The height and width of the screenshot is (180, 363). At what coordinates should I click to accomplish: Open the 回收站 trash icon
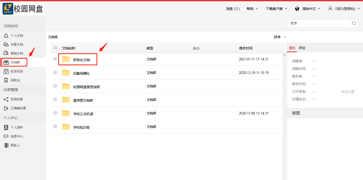(6, 80)
